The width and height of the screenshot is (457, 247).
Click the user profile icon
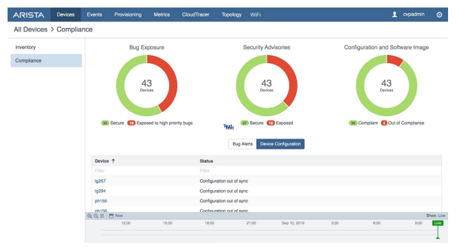pos(394,14)
